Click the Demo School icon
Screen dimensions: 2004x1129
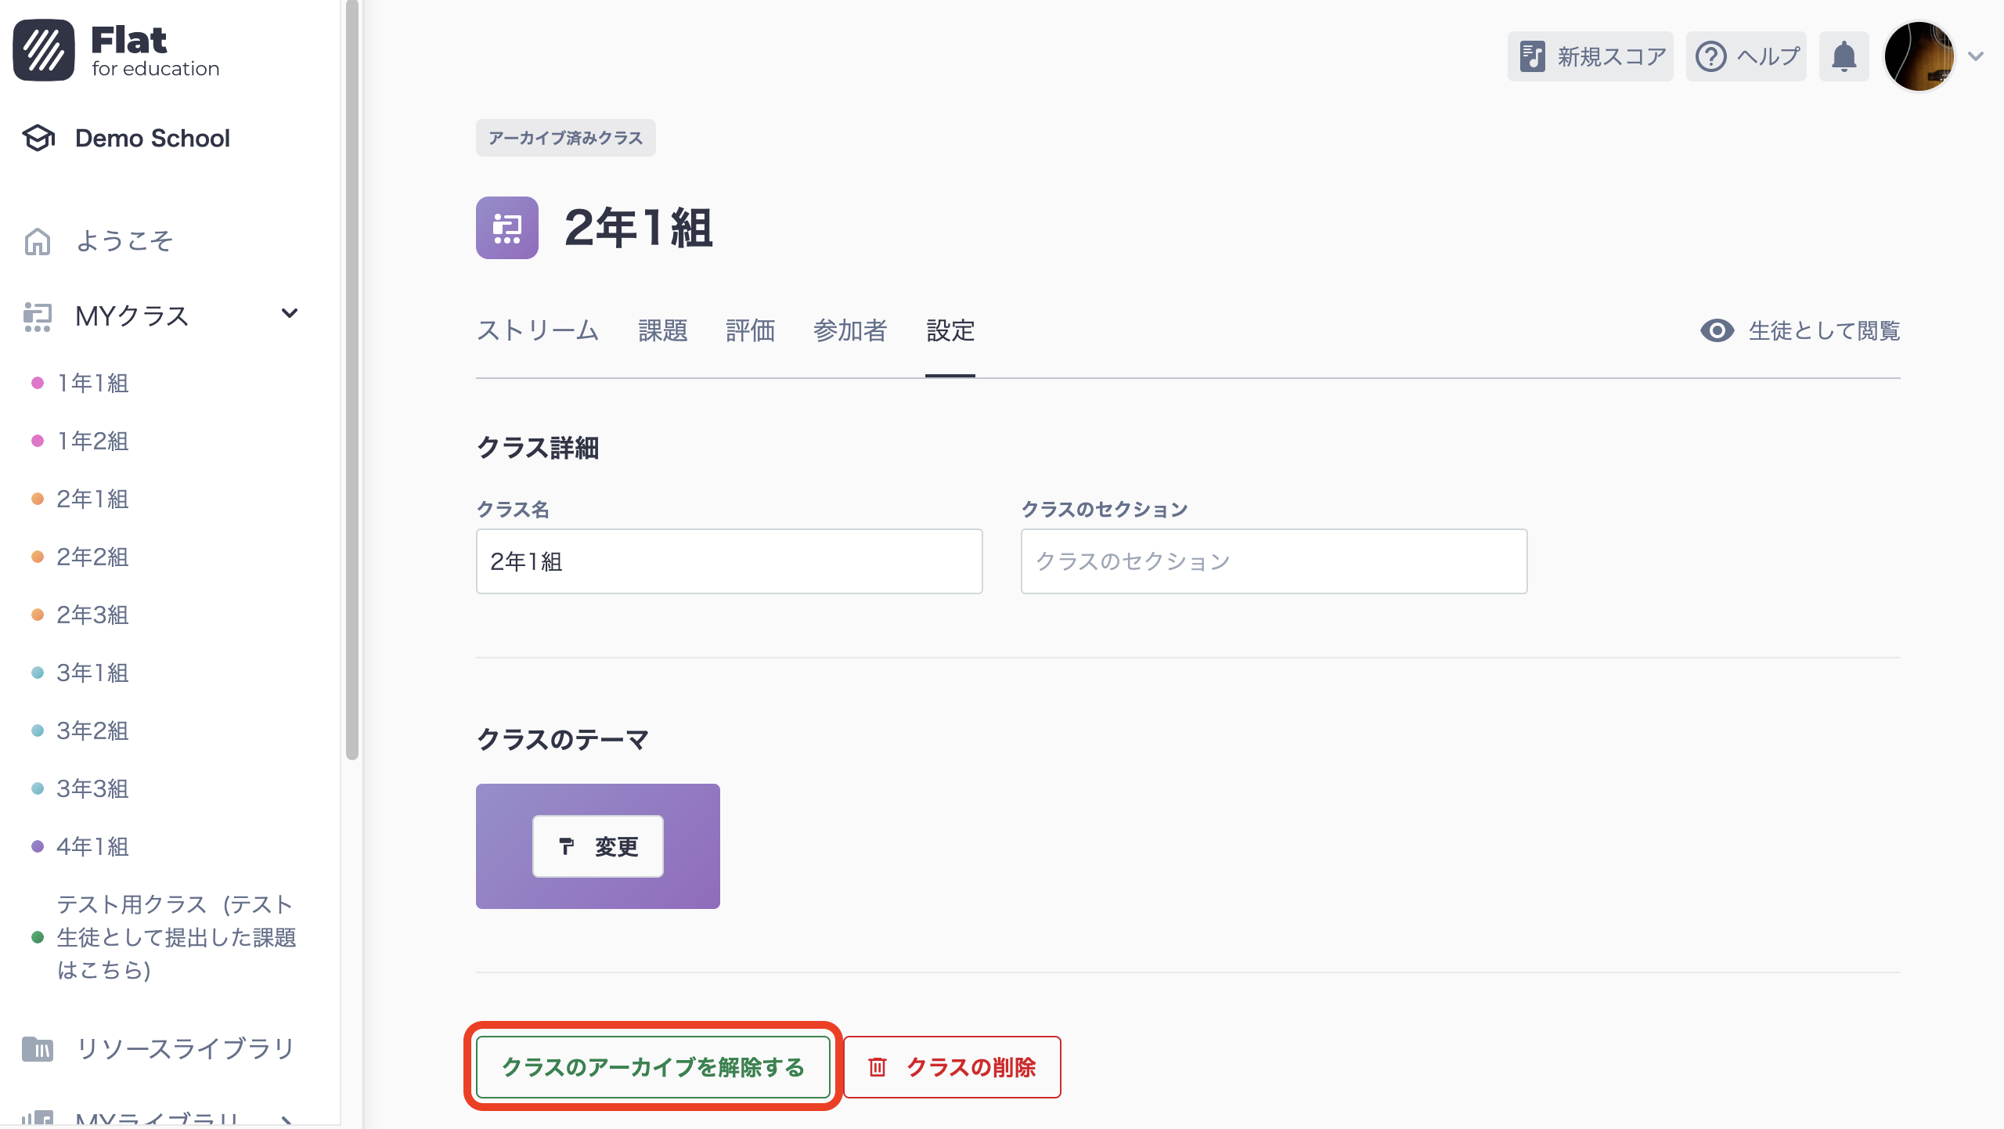(x=38, y=139)
